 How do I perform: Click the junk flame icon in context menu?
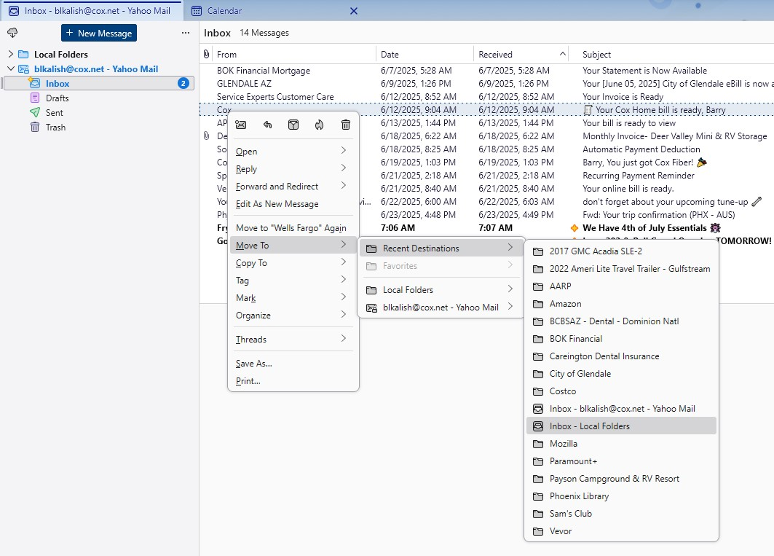coord(320,125)
